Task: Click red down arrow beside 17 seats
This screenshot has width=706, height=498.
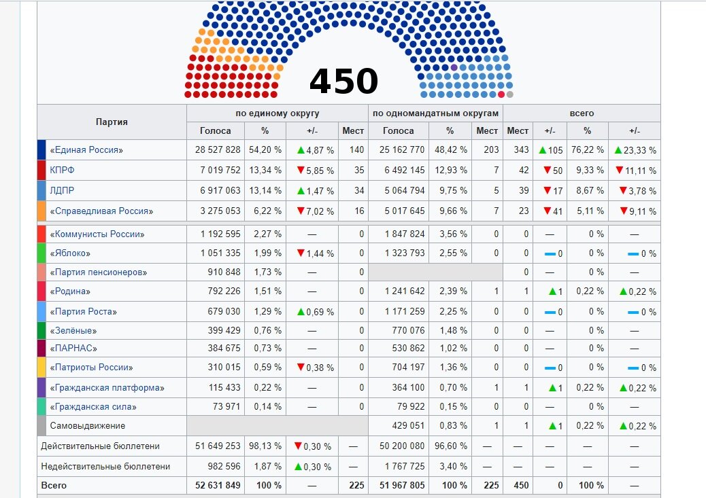Action: (x=547, y=190)
